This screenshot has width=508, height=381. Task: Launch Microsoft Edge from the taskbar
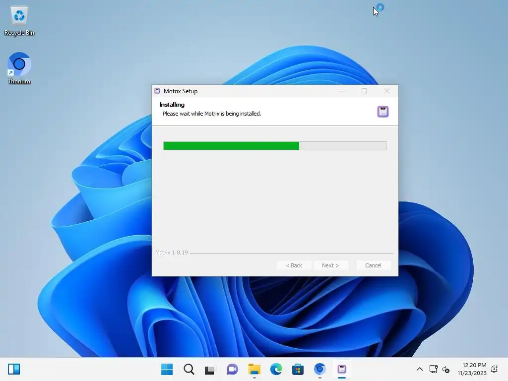pyautogui.click(x=276, y=369)
